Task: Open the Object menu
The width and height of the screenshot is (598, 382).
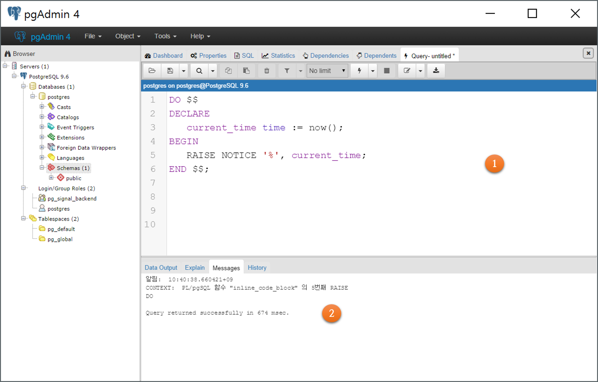Action: [128, 36]
